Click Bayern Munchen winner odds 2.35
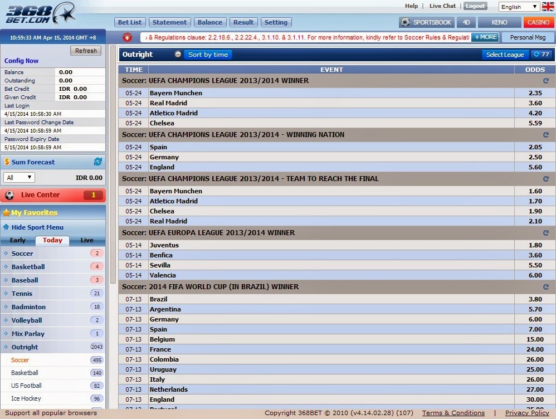The image size is (556, 419). click(535, 93)
